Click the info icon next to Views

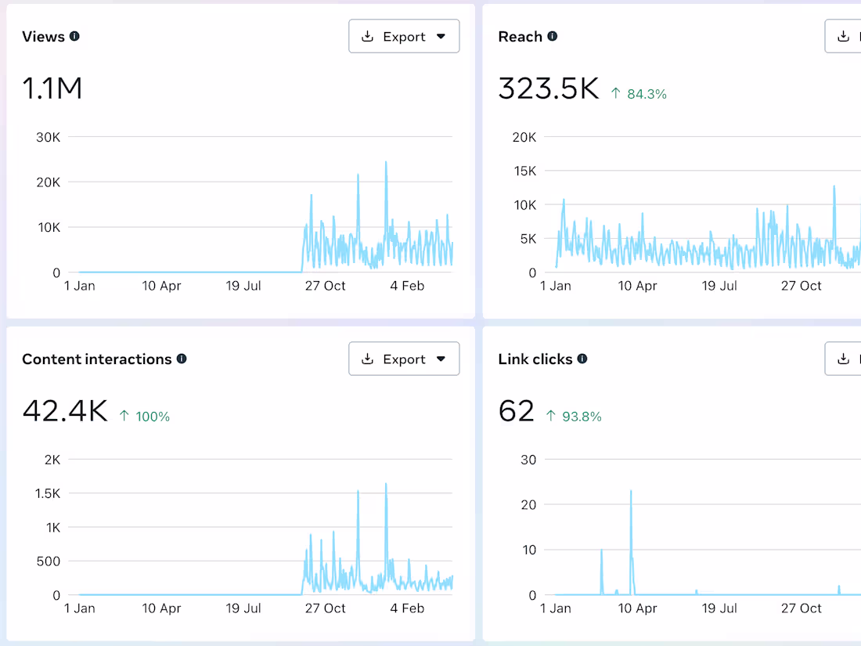[74, 36]
